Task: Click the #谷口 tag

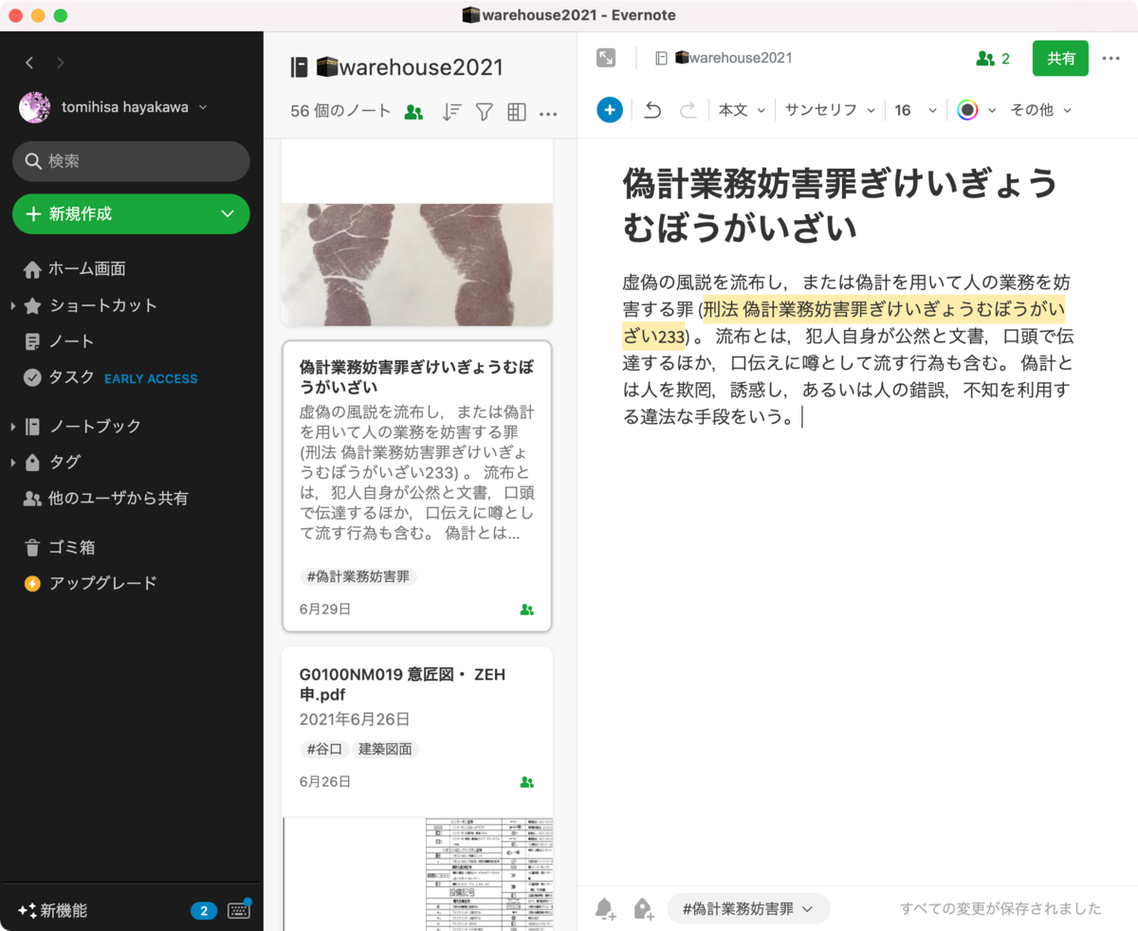Action: [323, 749]
